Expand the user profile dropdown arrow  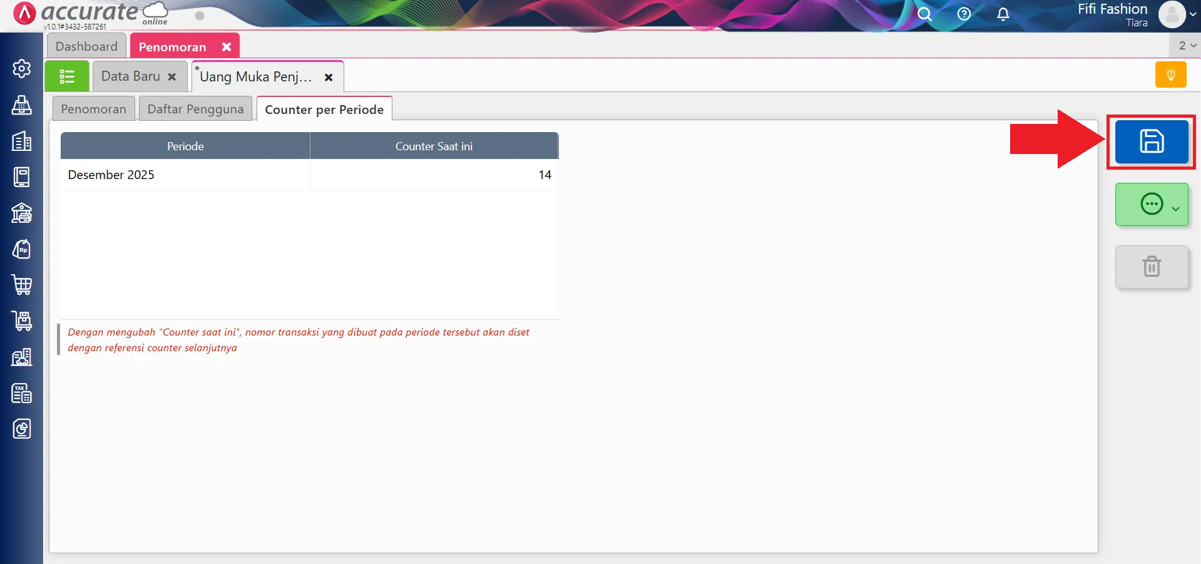1193,14
